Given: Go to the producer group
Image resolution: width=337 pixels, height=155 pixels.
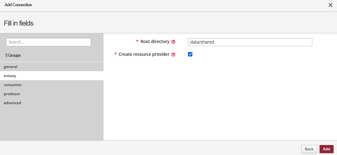Looking at the screenshot, I should pyautogui.click(x=12, y=94).
